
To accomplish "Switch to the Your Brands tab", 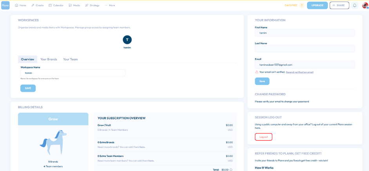I will (x=49, y=59).
